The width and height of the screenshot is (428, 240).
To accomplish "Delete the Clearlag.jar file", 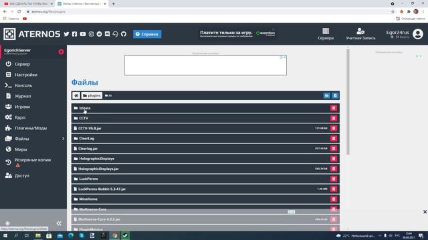I will click(334, 148).
